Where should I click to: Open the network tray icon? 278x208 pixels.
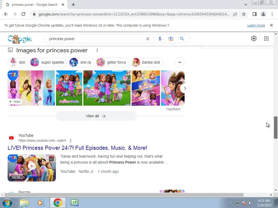click(237, 203)
